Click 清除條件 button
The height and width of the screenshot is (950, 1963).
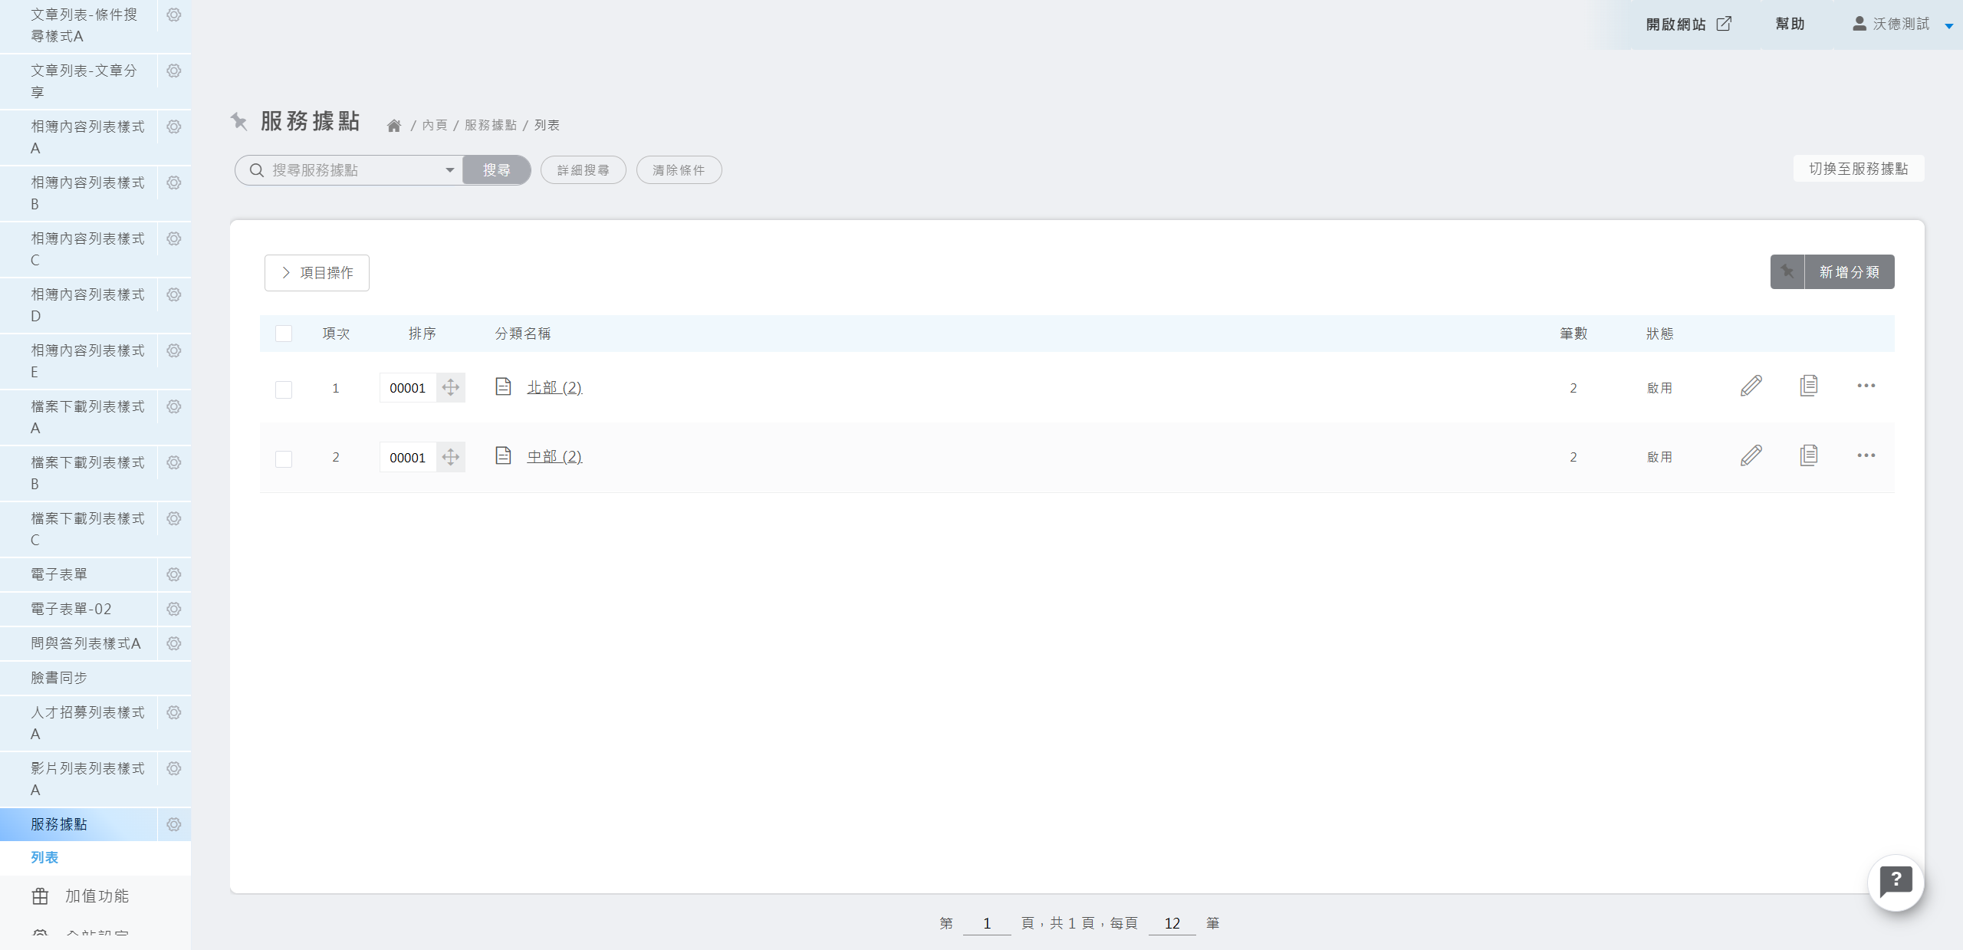click(x=679, y=170)
